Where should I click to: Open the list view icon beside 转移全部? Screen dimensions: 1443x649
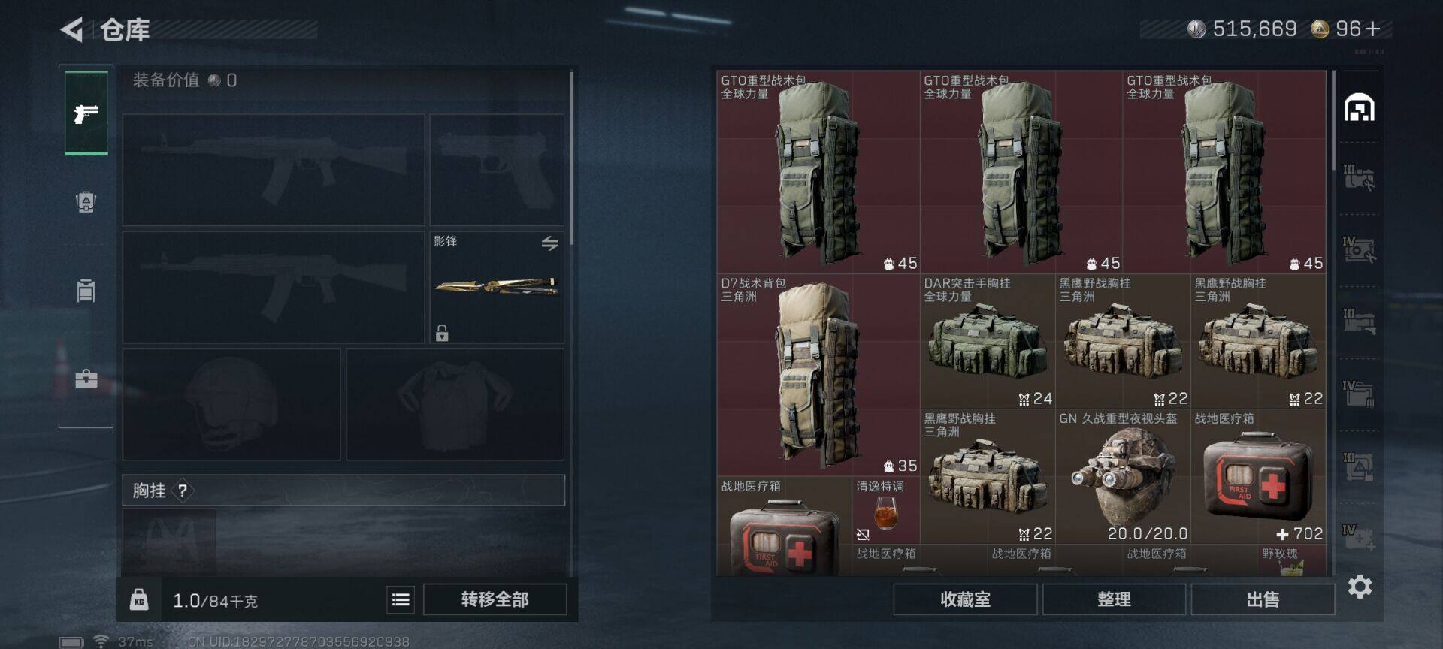point(401,599)
